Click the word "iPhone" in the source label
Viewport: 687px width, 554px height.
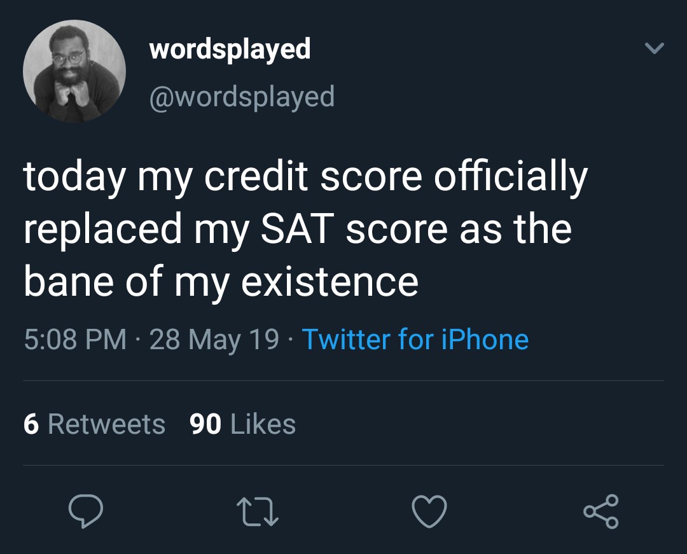485,340
